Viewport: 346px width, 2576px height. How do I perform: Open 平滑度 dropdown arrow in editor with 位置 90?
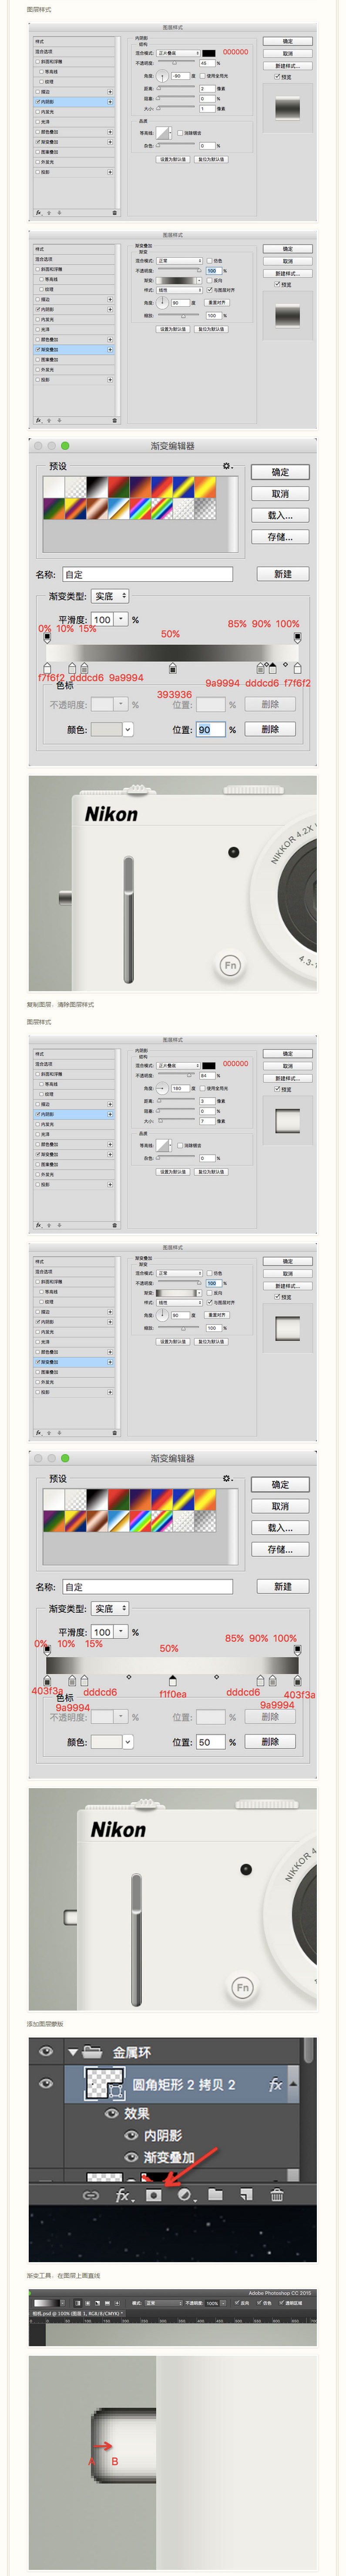coord(121,619)
